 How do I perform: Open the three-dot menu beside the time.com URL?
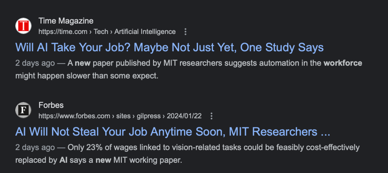click(x=185, y=32)
